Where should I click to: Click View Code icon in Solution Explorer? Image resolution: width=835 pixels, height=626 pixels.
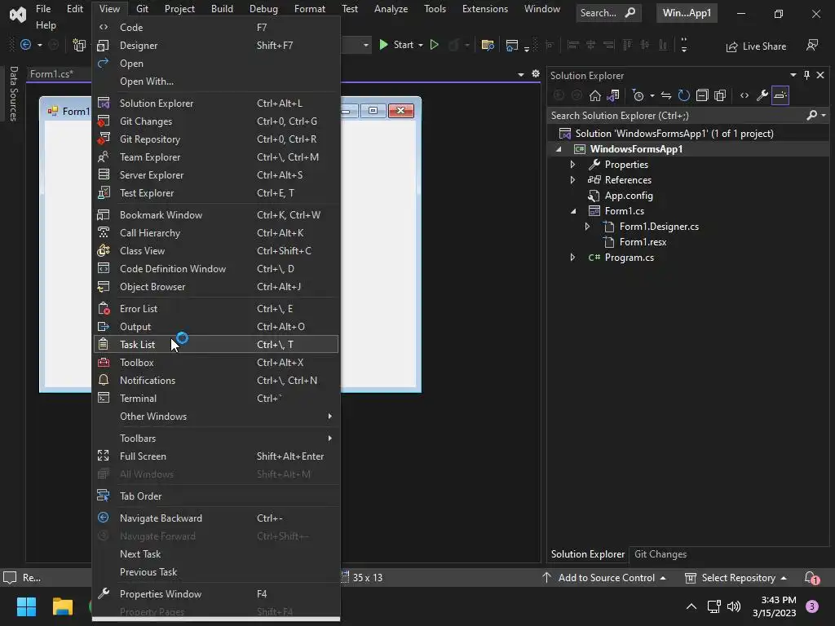coord(744,96)
